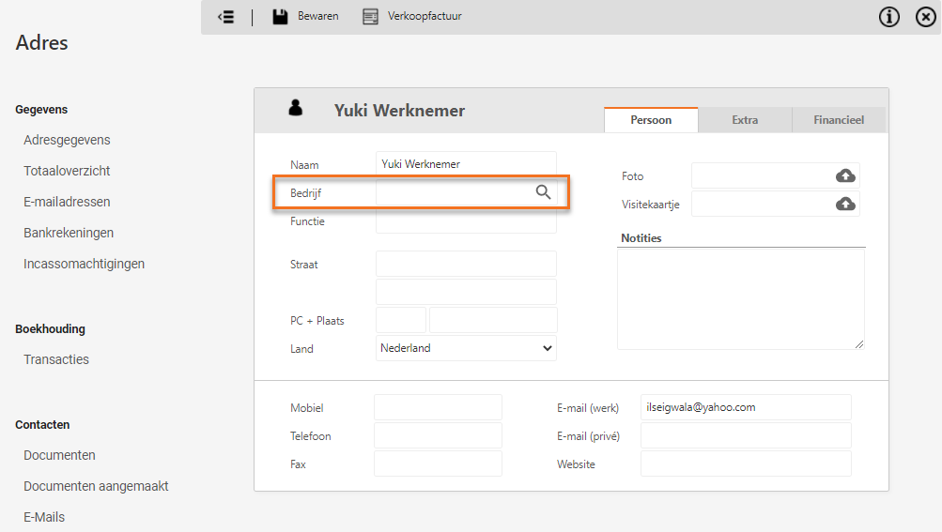The image size is (942, 532).
Task: Click the Bewaren floppy disk icon
Action: (280, 17)
